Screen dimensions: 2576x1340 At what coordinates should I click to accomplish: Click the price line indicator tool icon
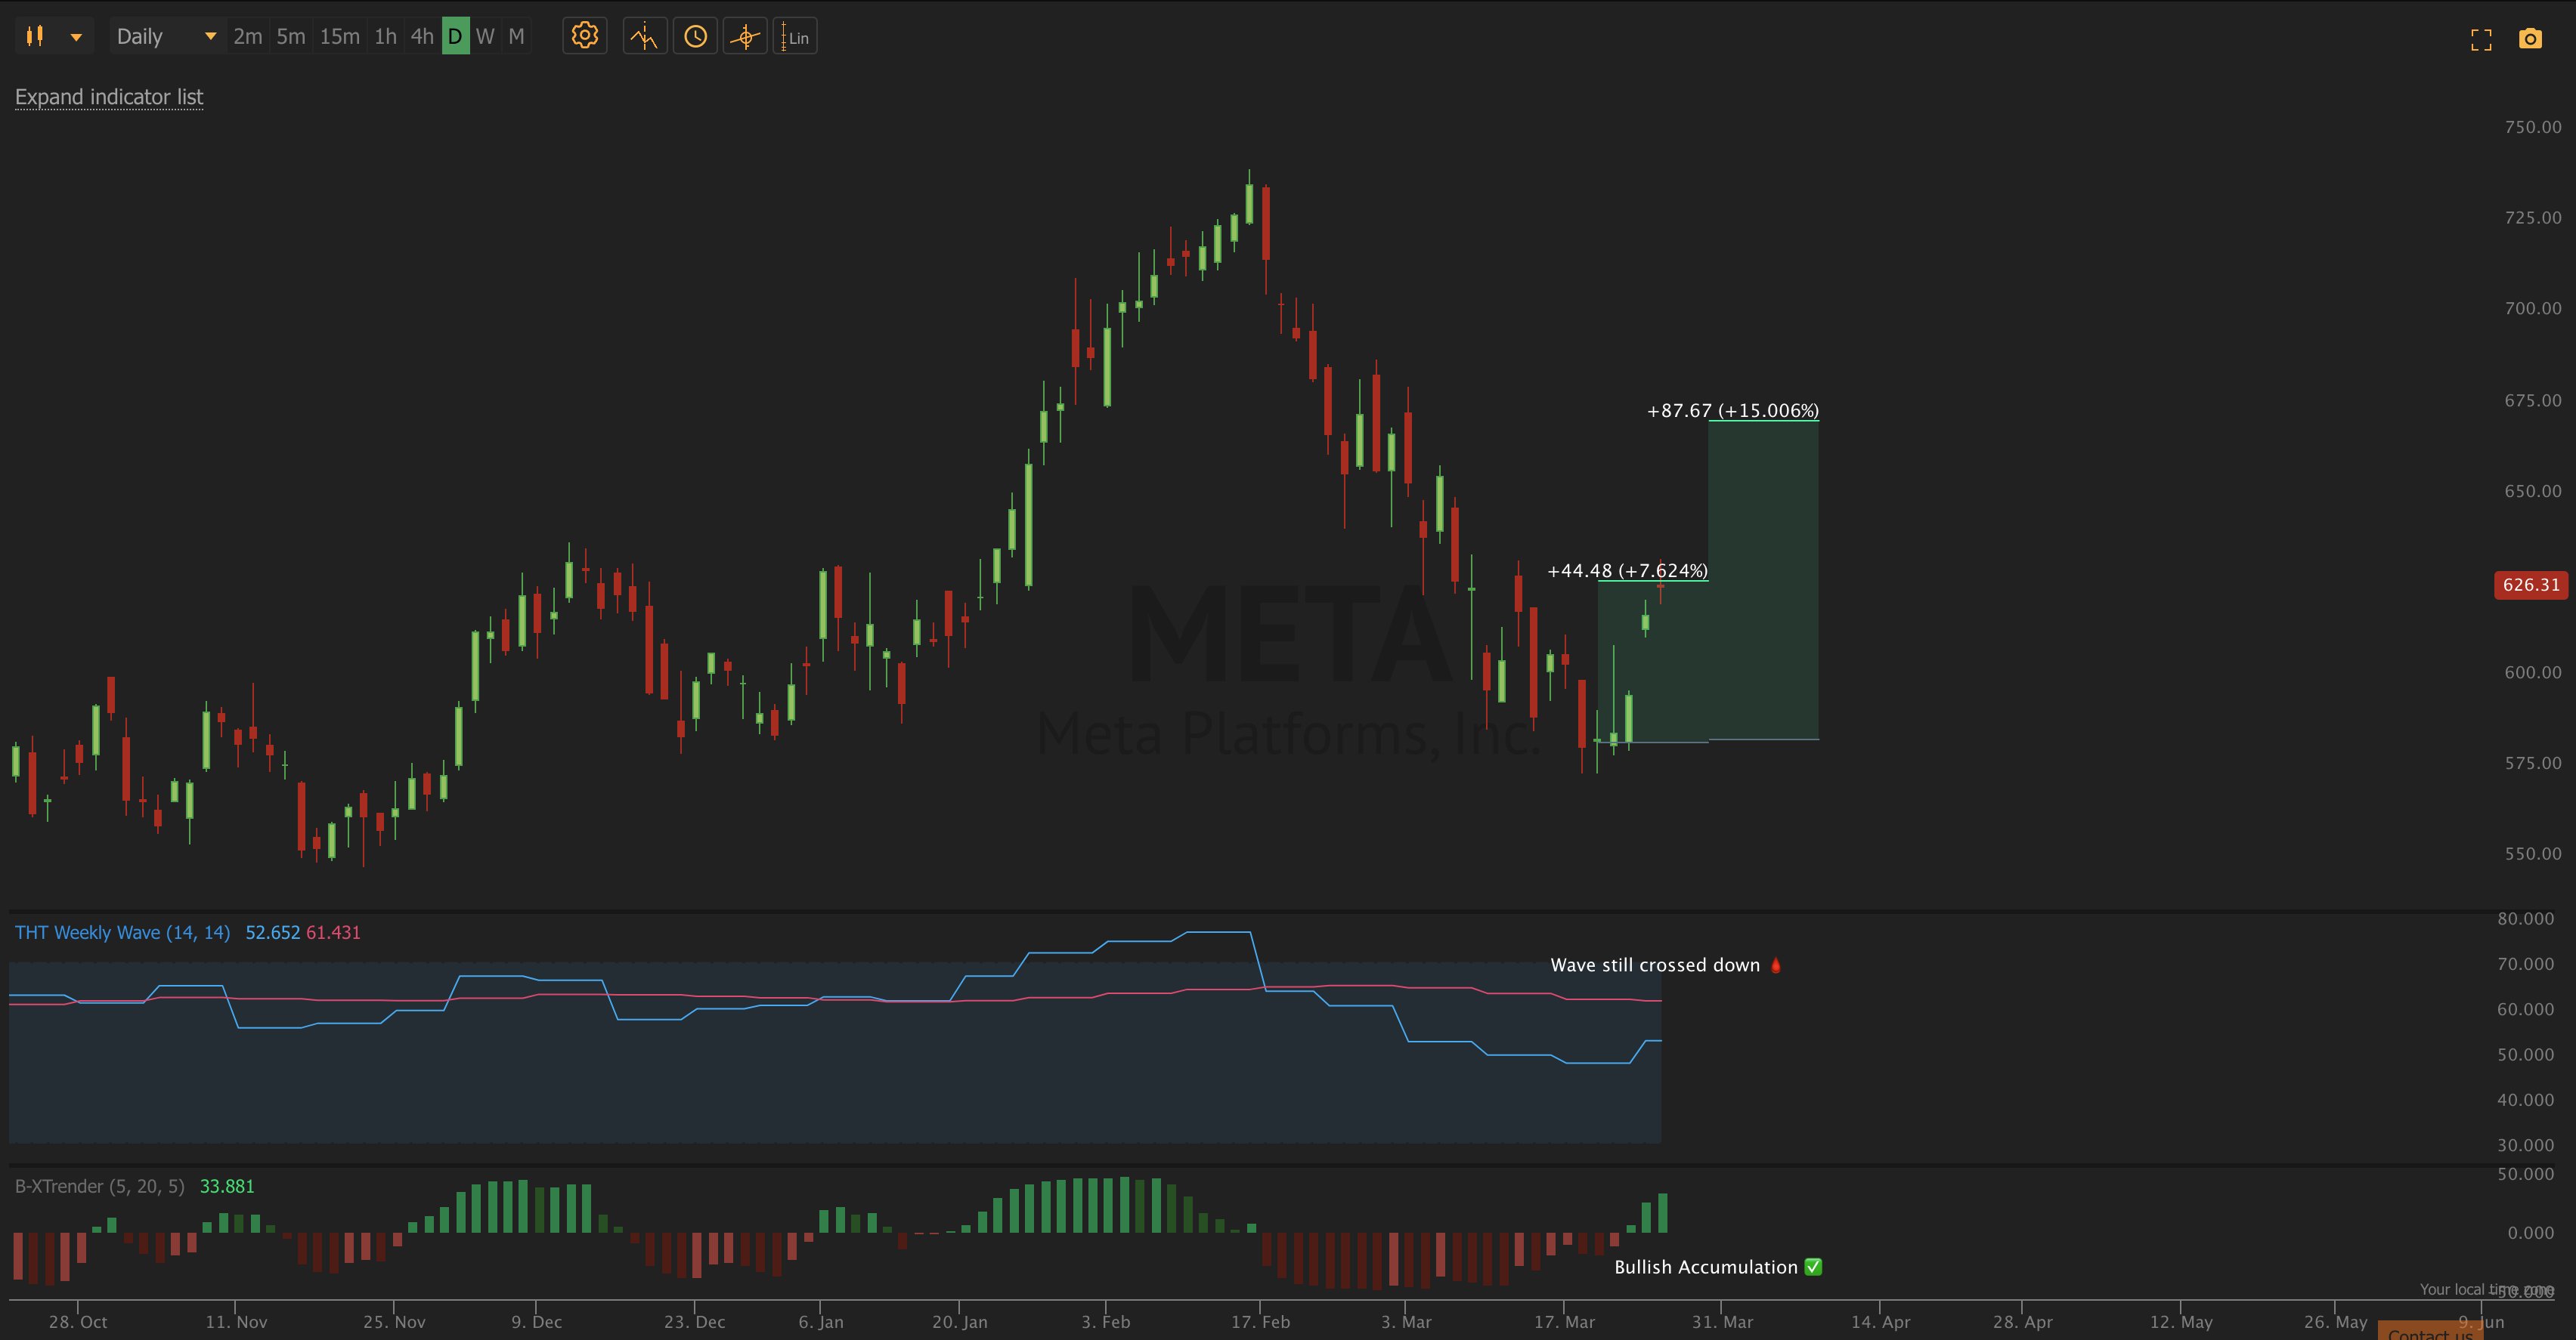(x=644, y=37)
